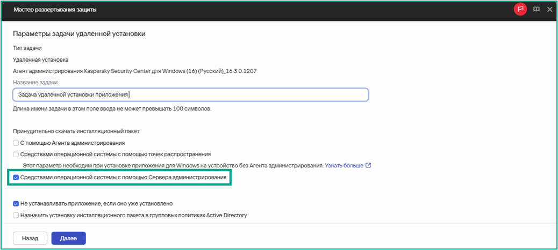Click the Принудительно скачать инсталляционный пакет label

pos(76,131)
